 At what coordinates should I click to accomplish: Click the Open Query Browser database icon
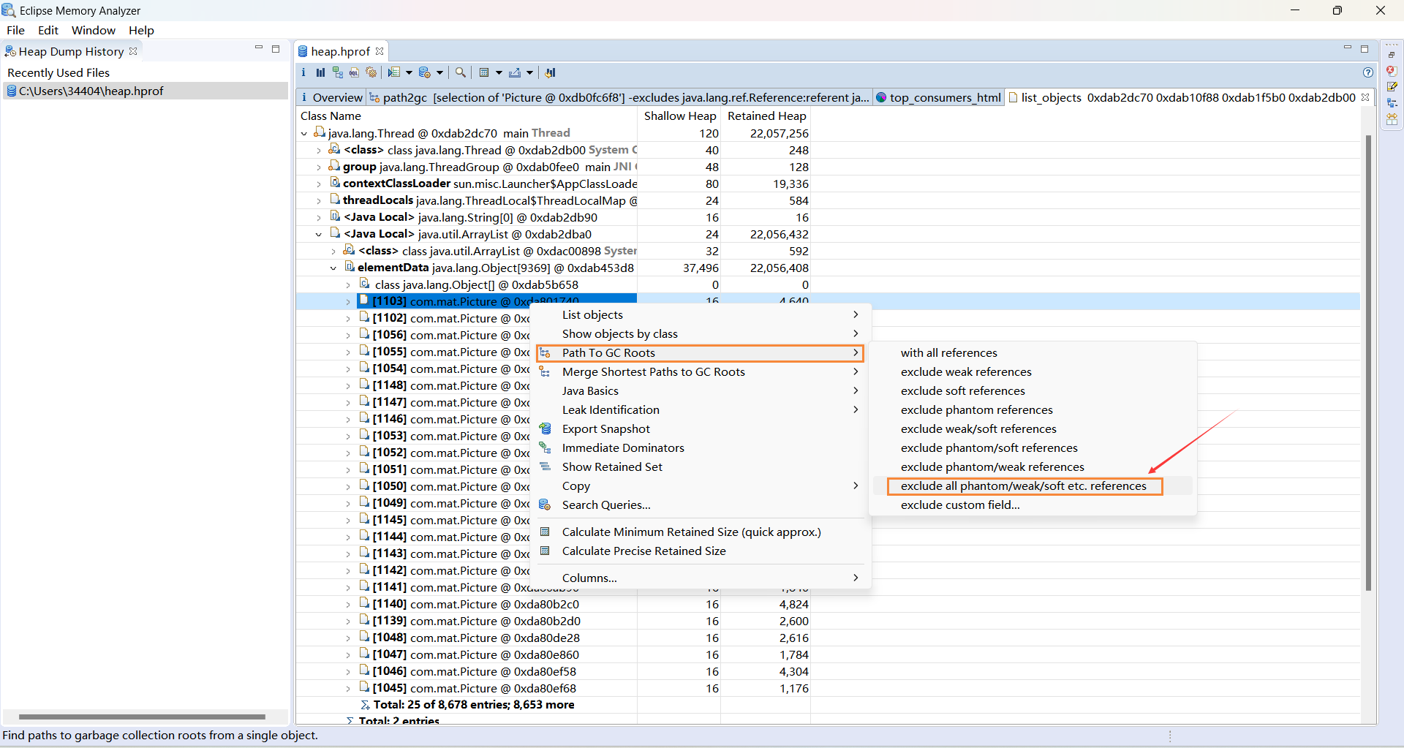425,72
